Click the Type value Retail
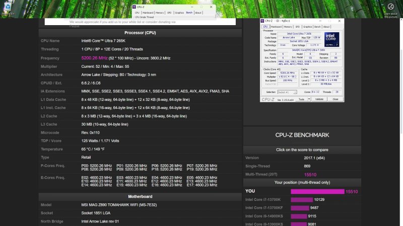Image resolution: width=403 pixels, height=226 pixels. (x=86, y=157)
